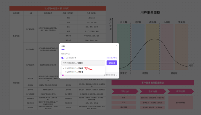Close the 分享 dialog

pos(116,46)
